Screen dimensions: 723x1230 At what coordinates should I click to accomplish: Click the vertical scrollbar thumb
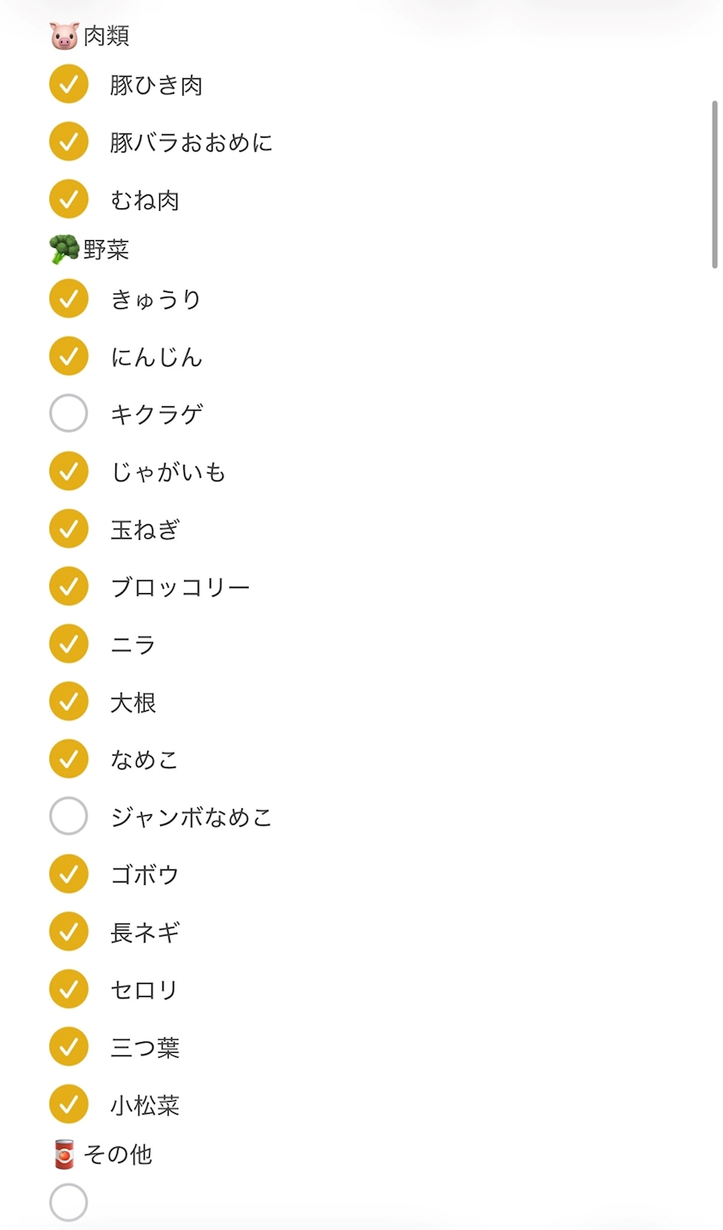point(714,184)
